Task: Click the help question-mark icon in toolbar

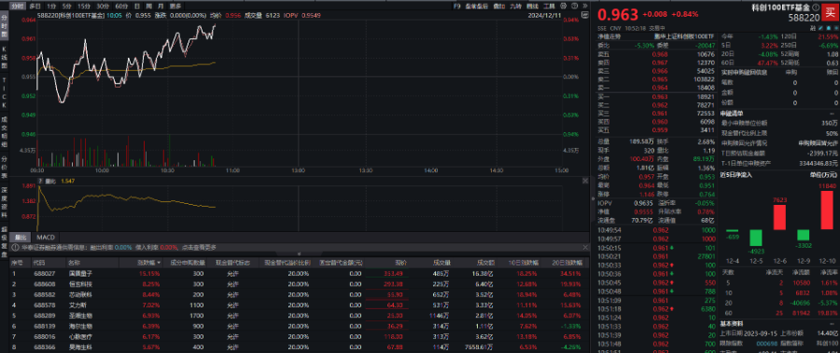Action: [575, 6]
